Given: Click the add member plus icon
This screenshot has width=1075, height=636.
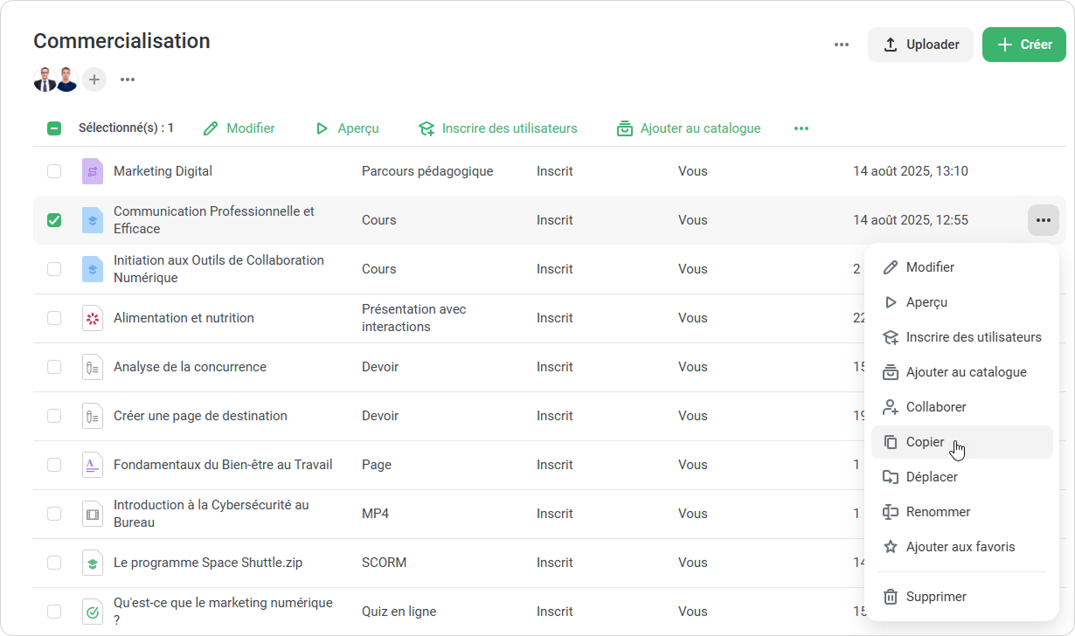Looking at the screenshot, I should coord(94,79).
